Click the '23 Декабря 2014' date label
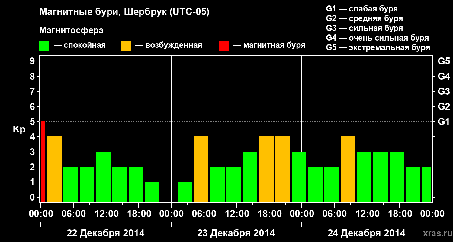Image resolution: width=453 pixels, height=242 pixels. 236,233
